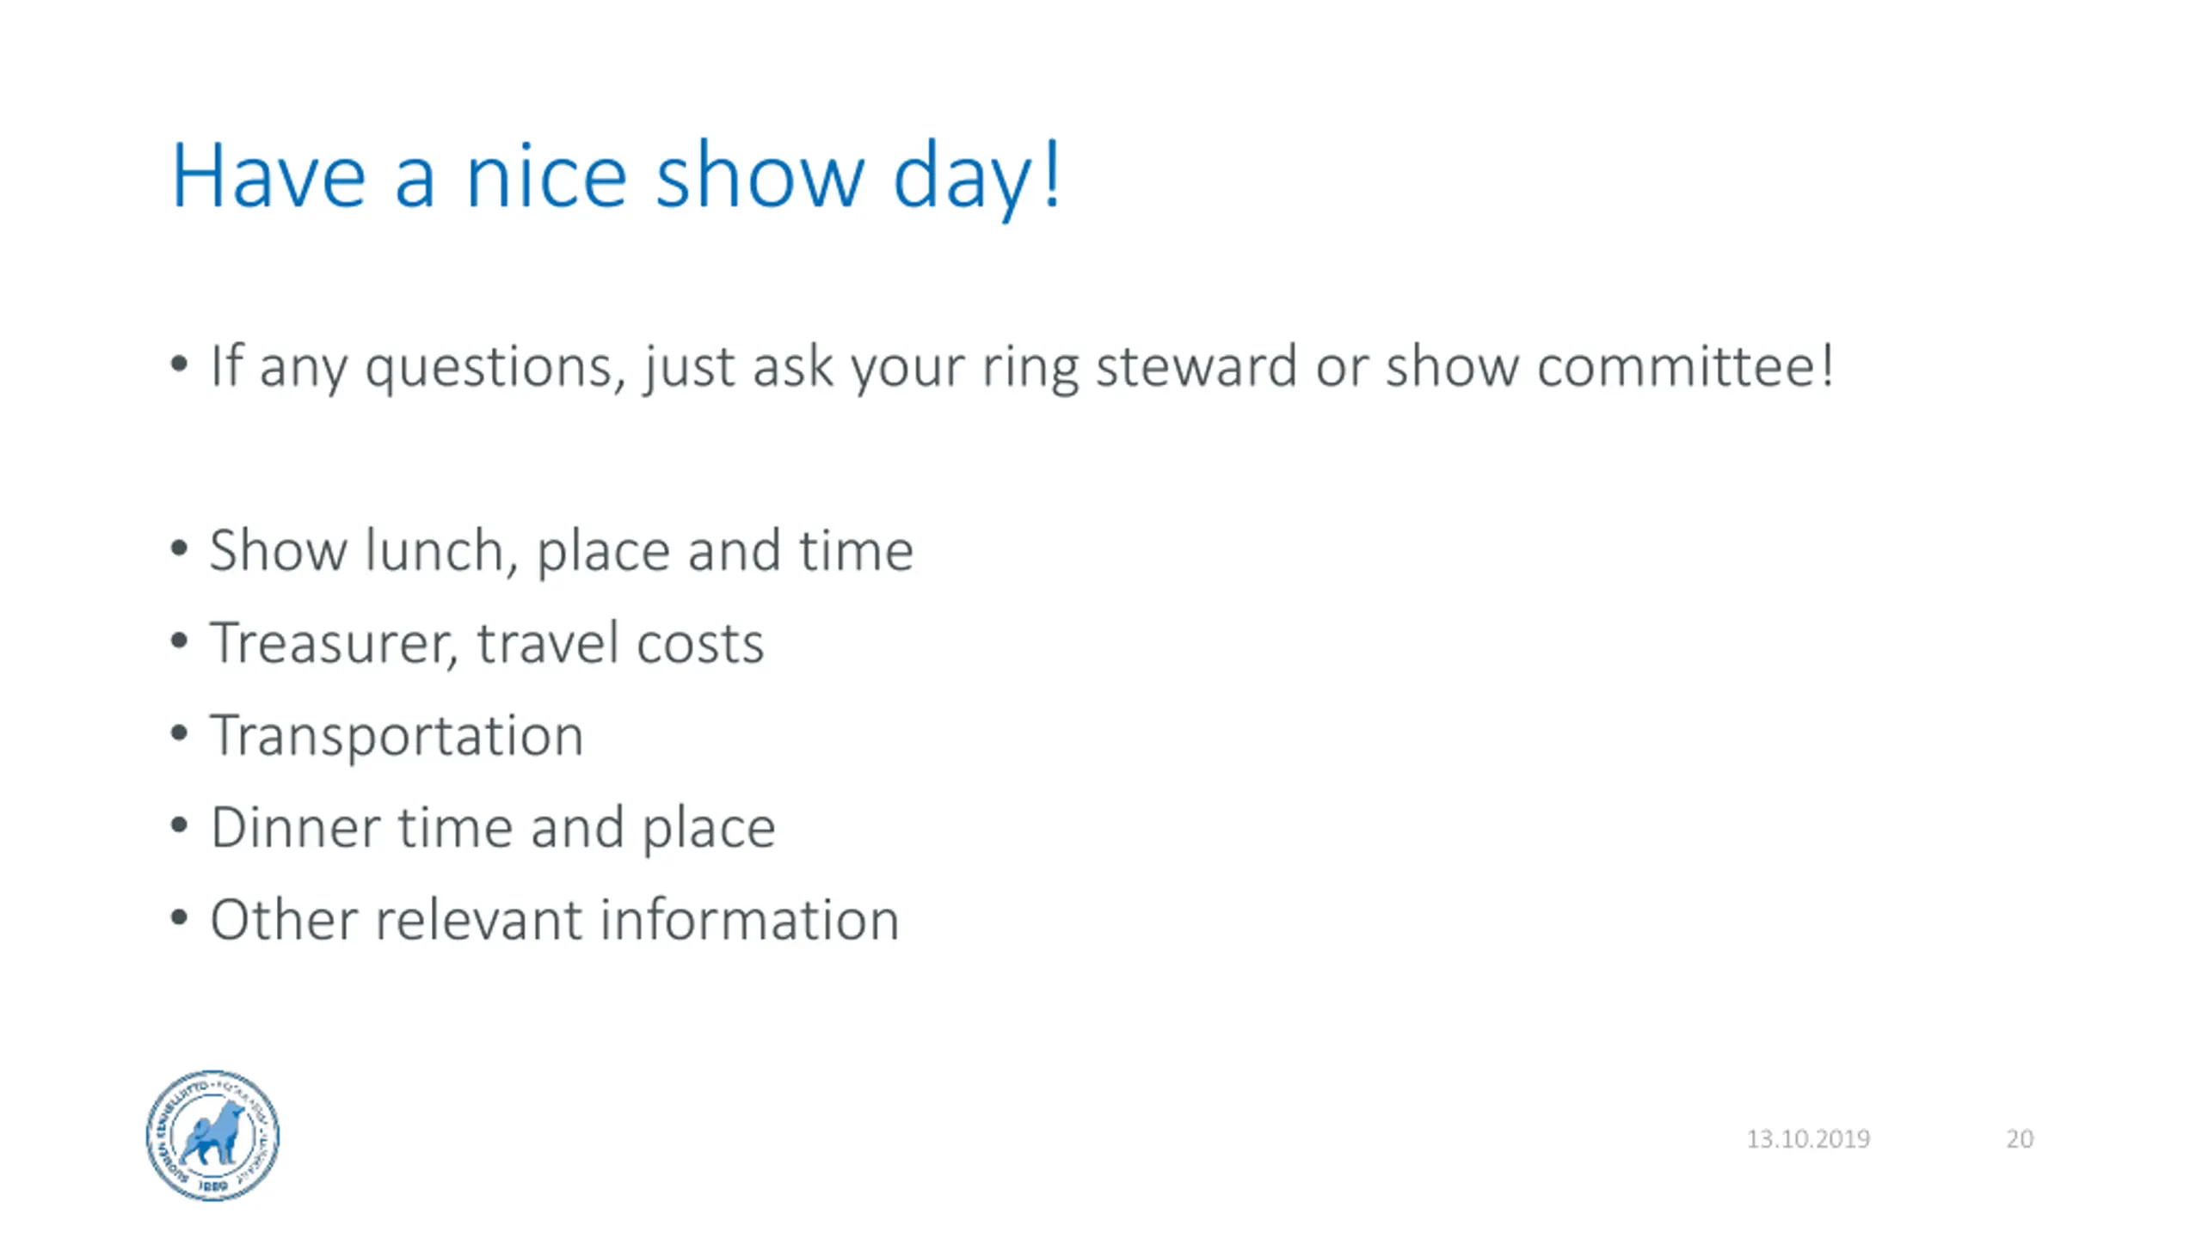Click the "Dinner time and place" line

(x=493, y=829)
